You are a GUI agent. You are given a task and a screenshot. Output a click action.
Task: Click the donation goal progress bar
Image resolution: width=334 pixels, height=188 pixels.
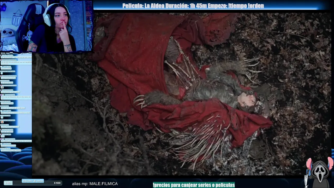coord(33,183)
